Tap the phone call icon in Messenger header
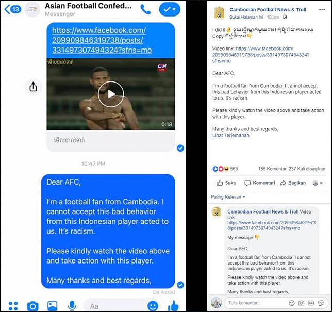Image resolution: width=332 pixels, height=312 pixels. [x=145, y=9]
